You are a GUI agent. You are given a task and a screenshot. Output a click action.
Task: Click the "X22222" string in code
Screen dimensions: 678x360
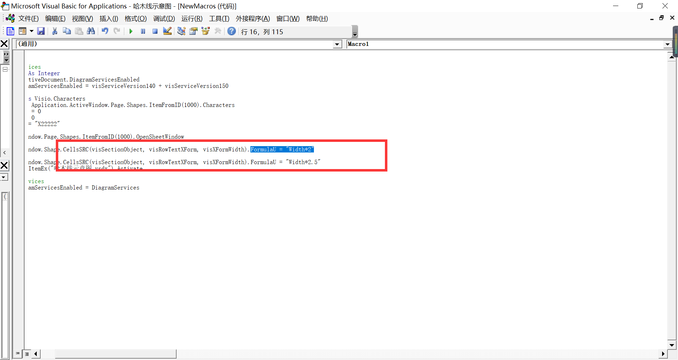[x=47, y=124]
